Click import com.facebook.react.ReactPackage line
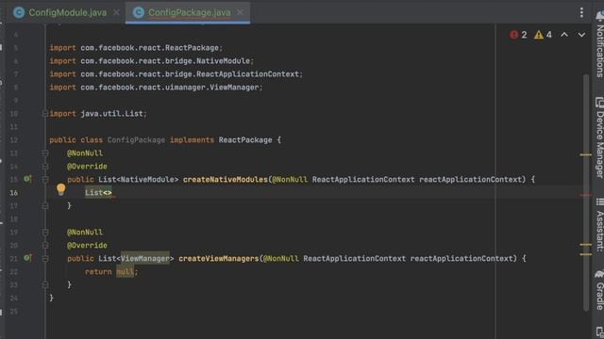The image size is (604, 339). 136,48
